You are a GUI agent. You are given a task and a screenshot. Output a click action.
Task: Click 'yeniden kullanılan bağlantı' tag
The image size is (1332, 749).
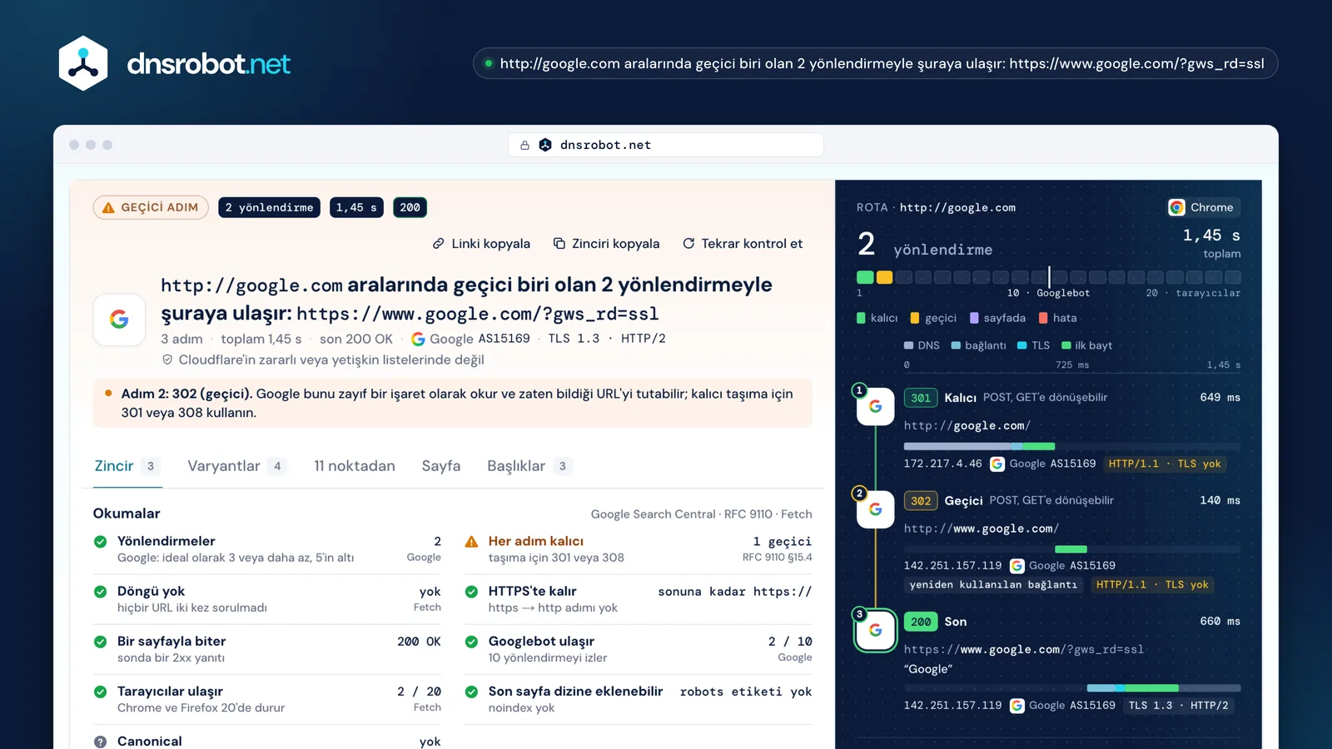[993, 585]
